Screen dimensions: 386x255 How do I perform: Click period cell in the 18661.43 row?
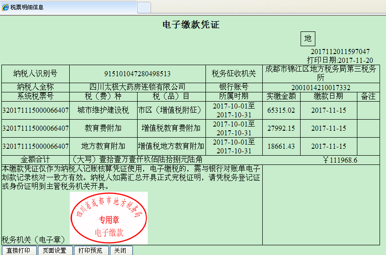pos(234,146)
